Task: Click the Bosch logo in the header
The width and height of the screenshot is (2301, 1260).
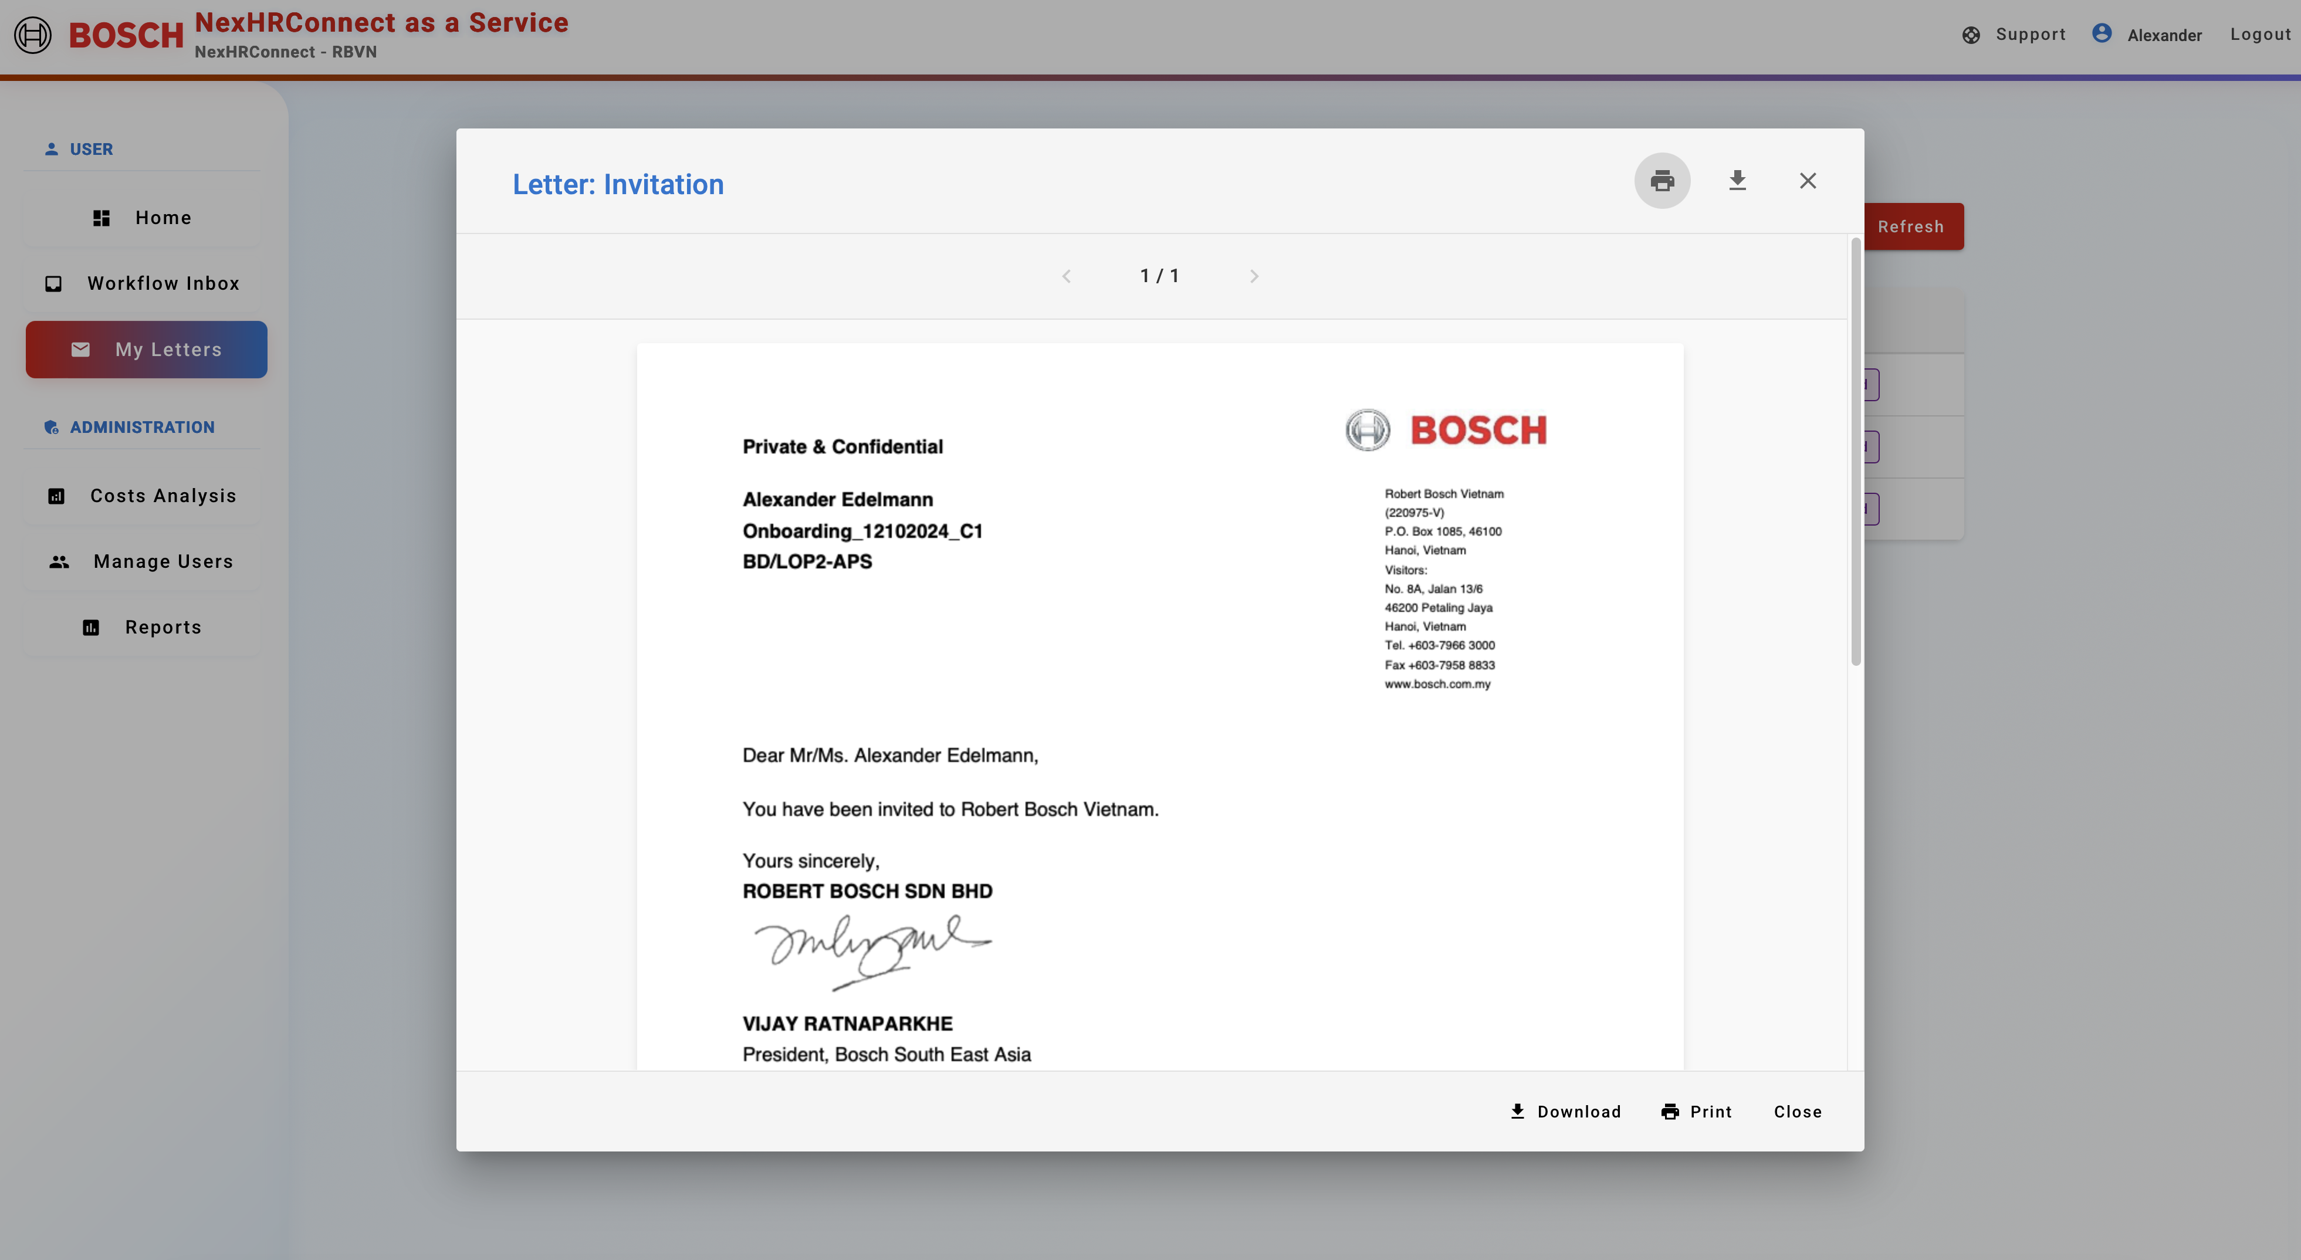Action: [x=98, y=36]
